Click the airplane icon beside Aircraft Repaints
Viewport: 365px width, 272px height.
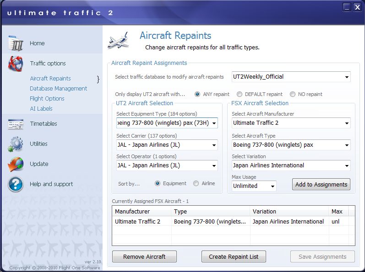click(119, 40)
